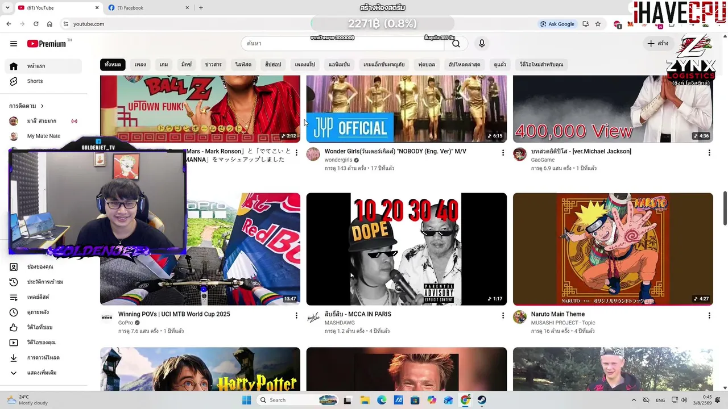This screenshot has width=728, height=409.
Task: Open more options for Michael Jackson ver. video
Action: [x=709, y=153]
